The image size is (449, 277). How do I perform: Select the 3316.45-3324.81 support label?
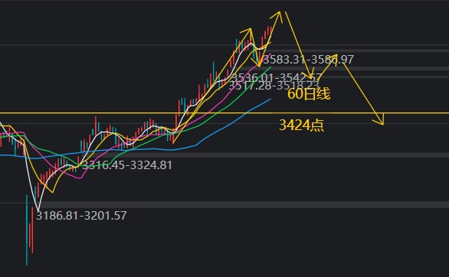127,165
